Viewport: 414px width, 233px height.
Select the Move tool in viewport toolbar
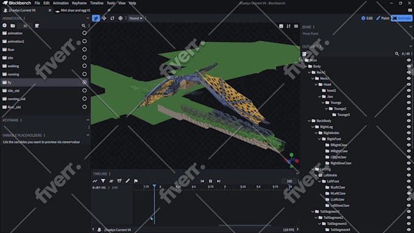click(x=104, y=18)
